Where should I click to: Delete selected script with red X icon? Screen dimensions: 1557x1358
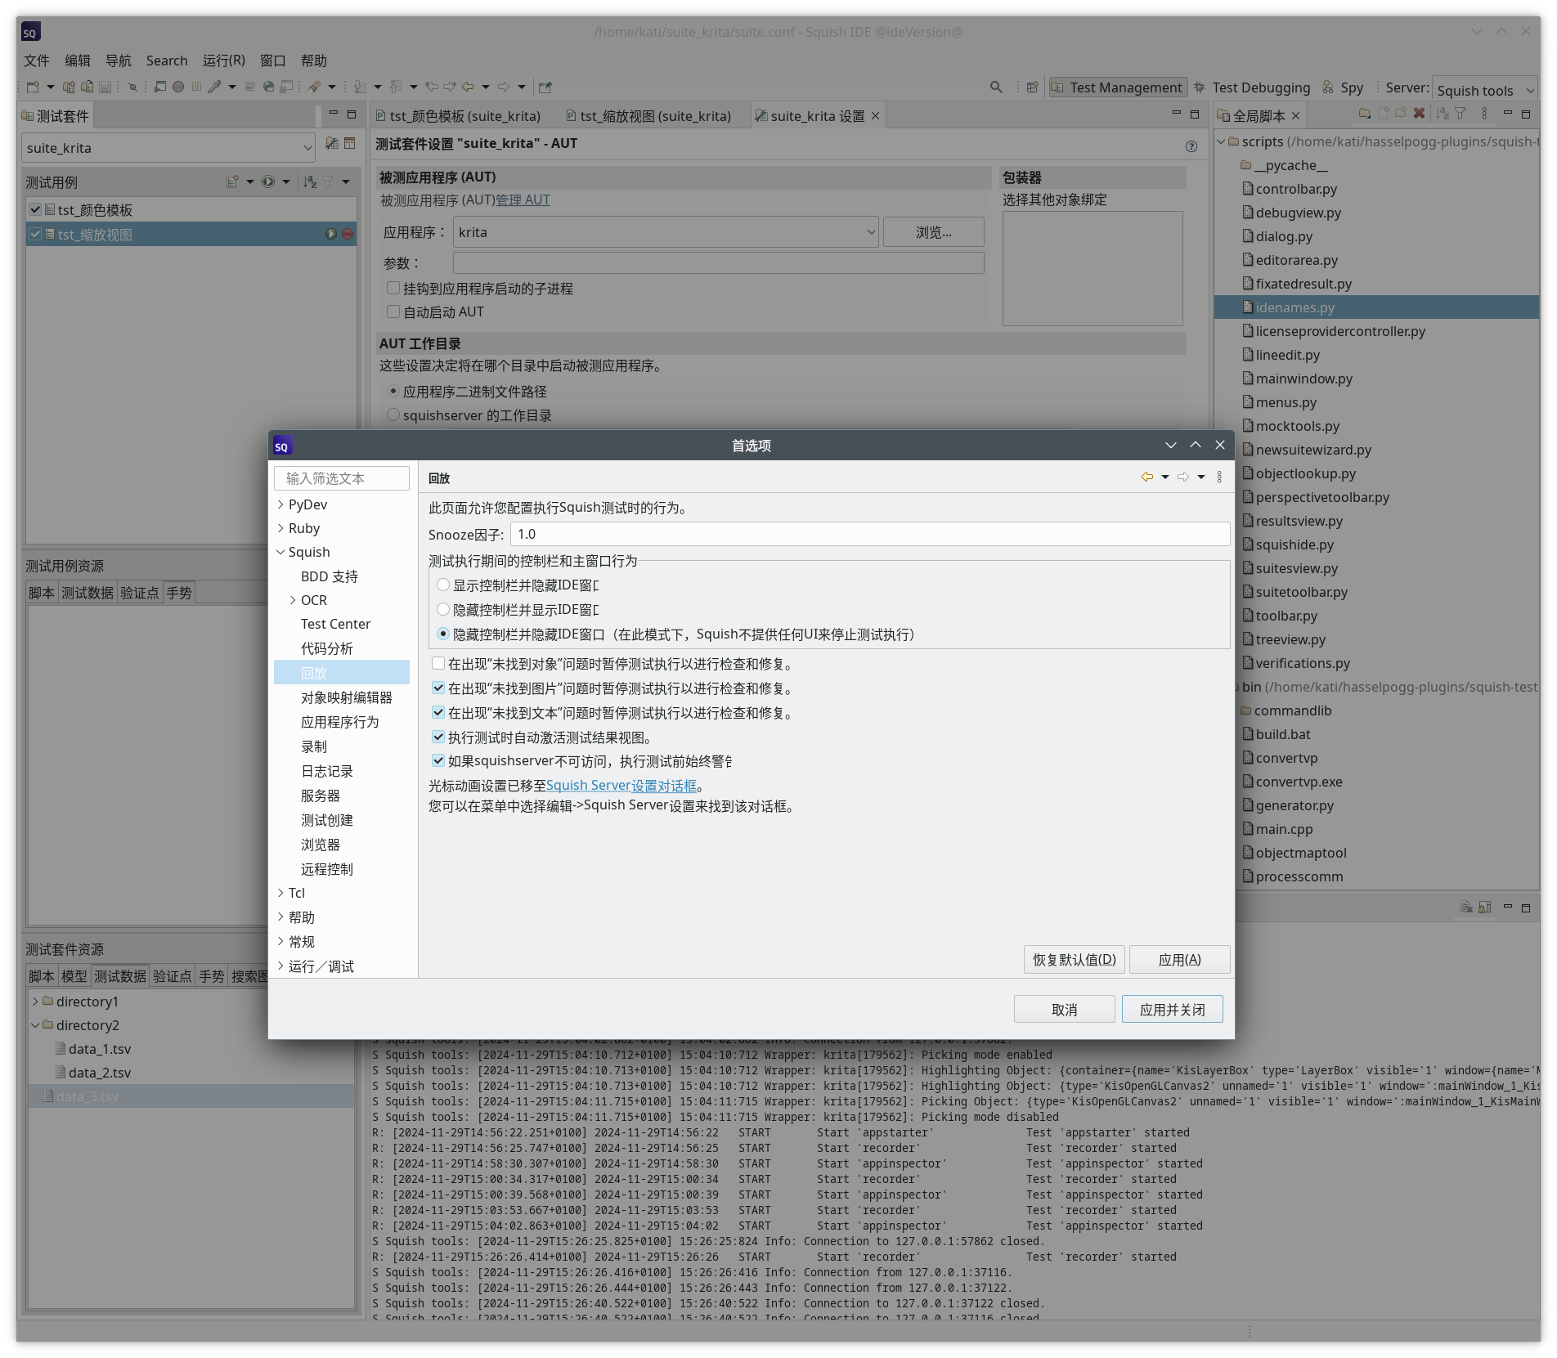[1419, 114]
